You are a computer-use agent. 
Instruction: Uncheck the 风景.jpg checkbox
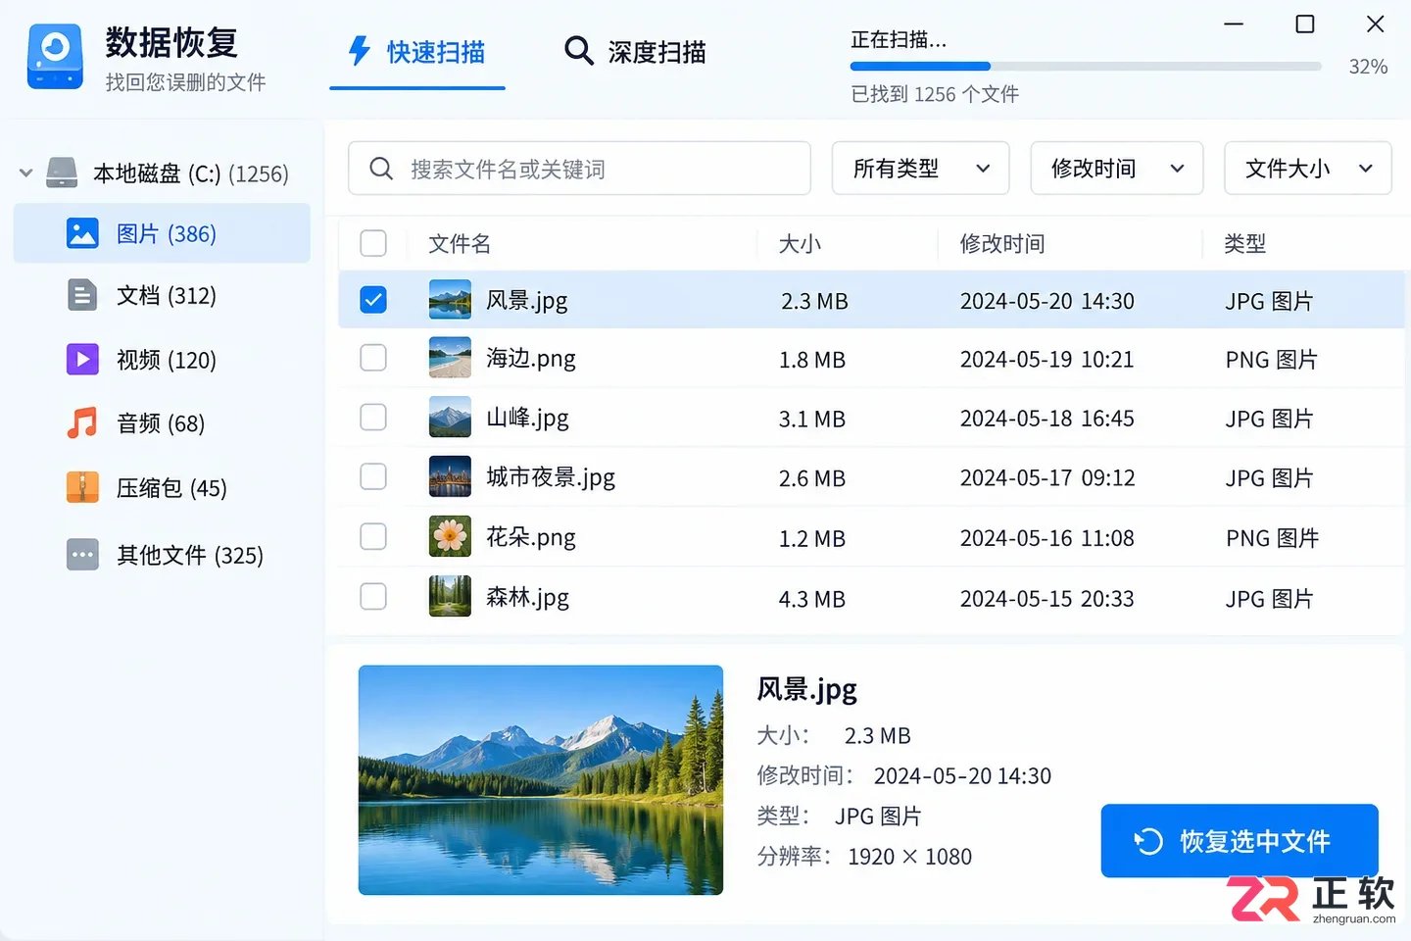(373, 300)
